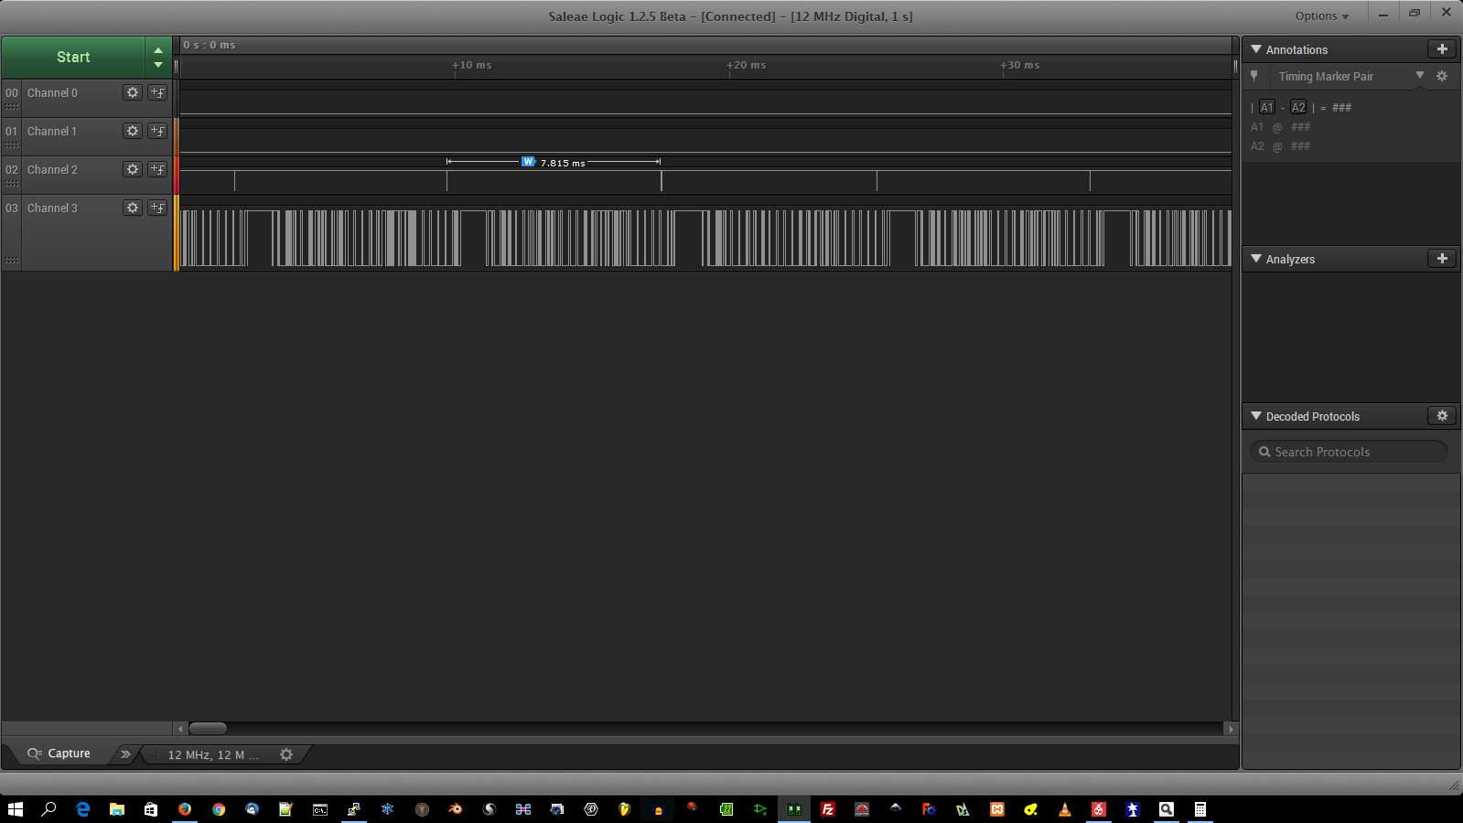Set trigger for Channel 1

pyautogui.click(x=157, y=131)
